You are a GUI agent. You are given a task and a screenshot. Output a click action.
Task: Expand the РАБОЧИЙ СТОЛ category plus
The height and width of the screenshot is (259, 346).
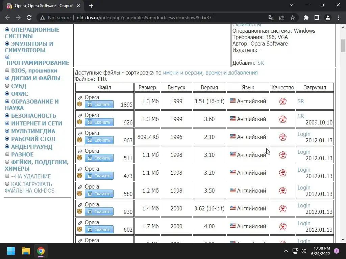tap(7, 139)
